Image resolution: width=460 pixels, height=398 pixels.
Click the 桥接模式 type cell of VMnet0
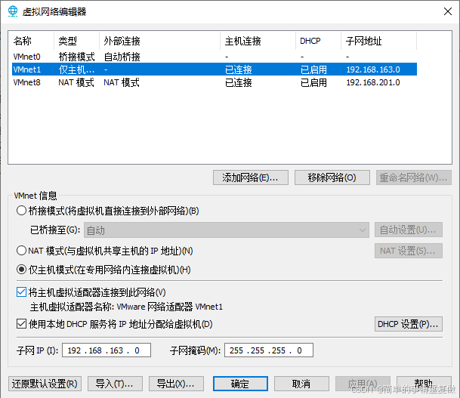[76, 57]
